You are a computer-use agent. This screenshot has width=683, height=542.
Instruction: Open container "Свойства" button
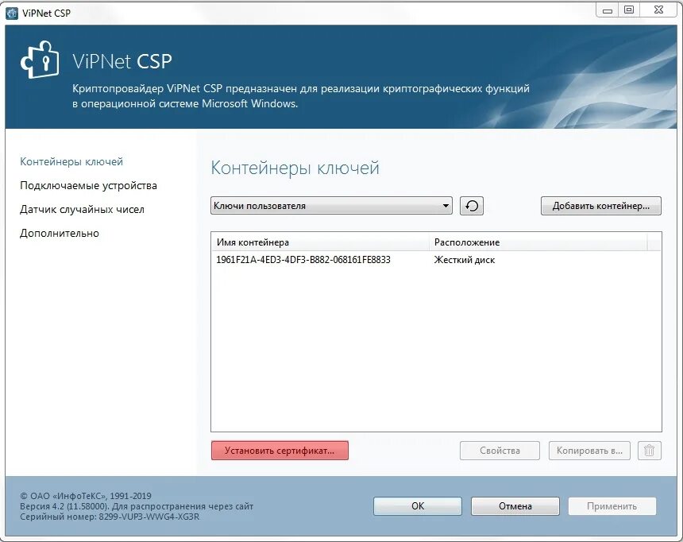(500, 451)
